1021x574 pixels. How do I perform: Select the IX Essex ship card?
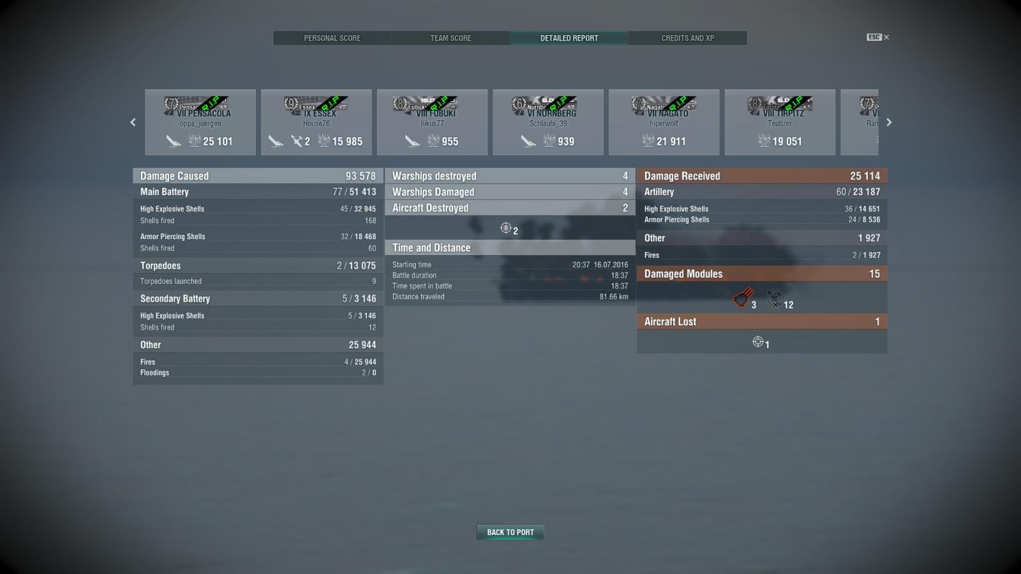coord(317,122)
